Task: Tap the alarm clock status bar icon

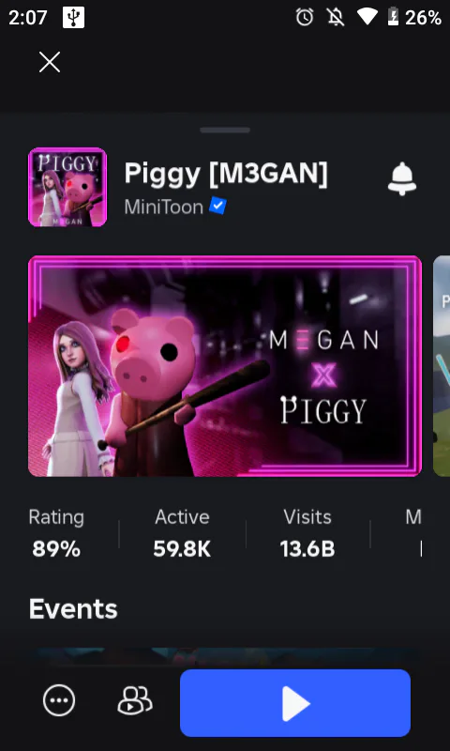Action: click(x=305, y=18)
